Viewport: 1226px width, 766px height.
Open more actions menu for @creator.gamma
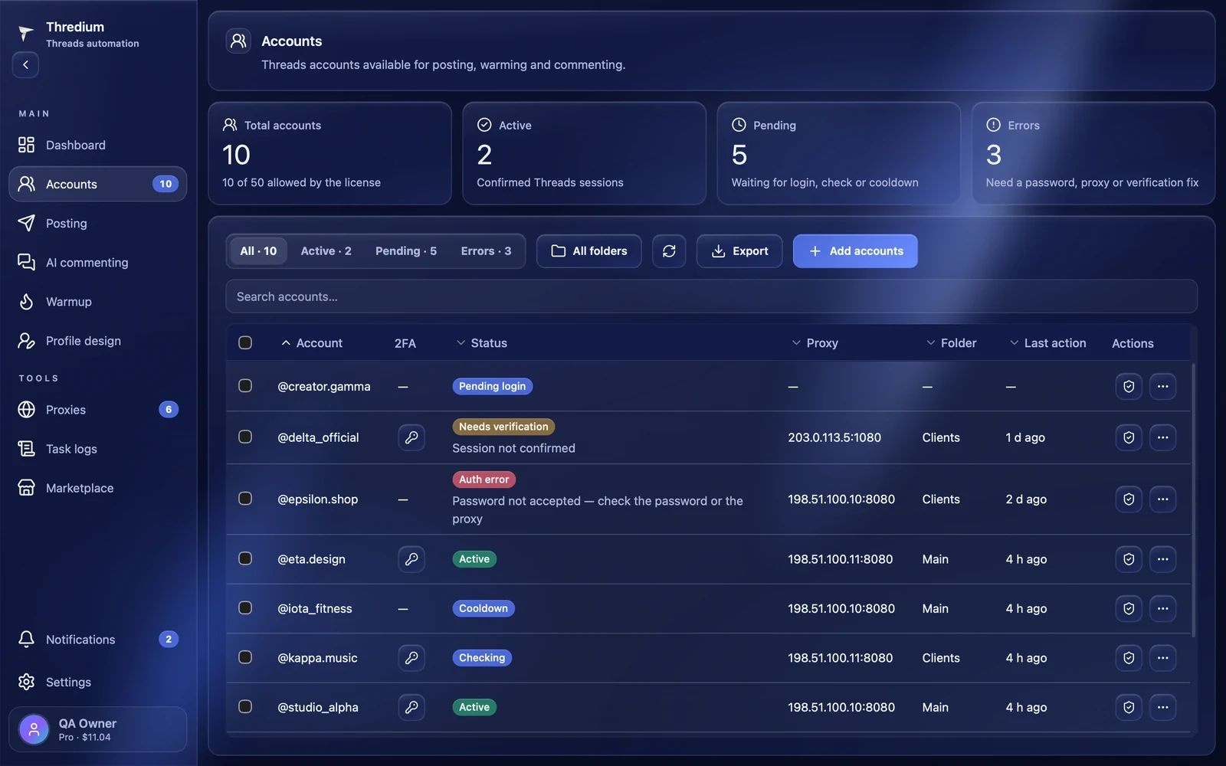pos(1162,387)
